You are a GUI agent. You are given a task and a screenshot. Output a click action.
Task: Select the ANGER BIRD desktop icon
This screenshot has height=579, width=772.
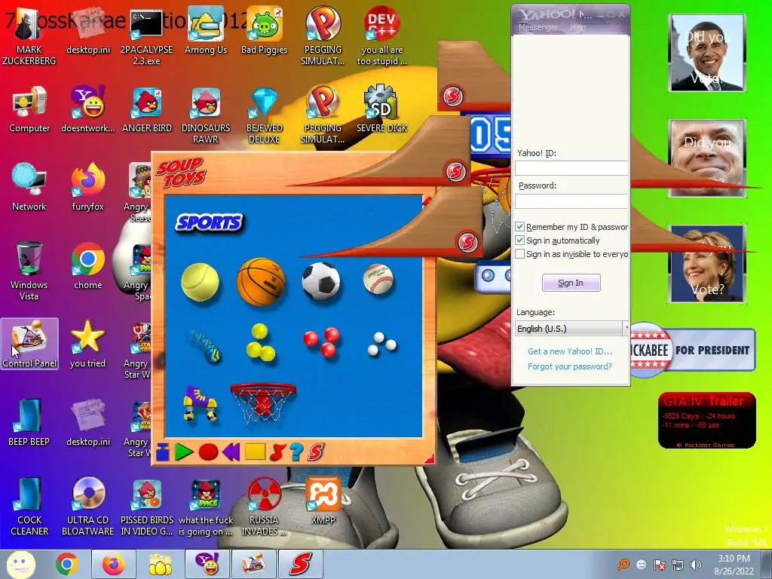click(147, 109)
